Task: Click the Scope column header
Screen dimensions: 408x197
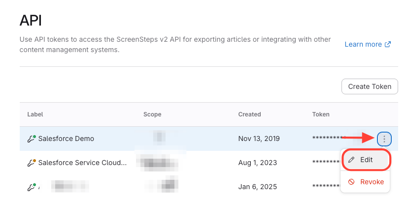Action: [152, 114]
